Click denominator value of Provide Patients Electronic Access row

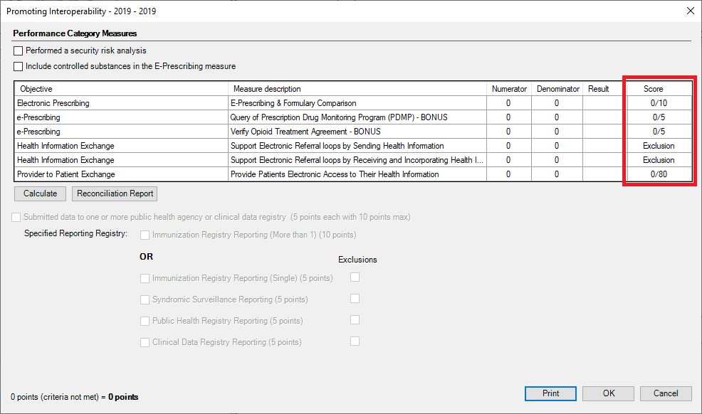click(557, 174)
